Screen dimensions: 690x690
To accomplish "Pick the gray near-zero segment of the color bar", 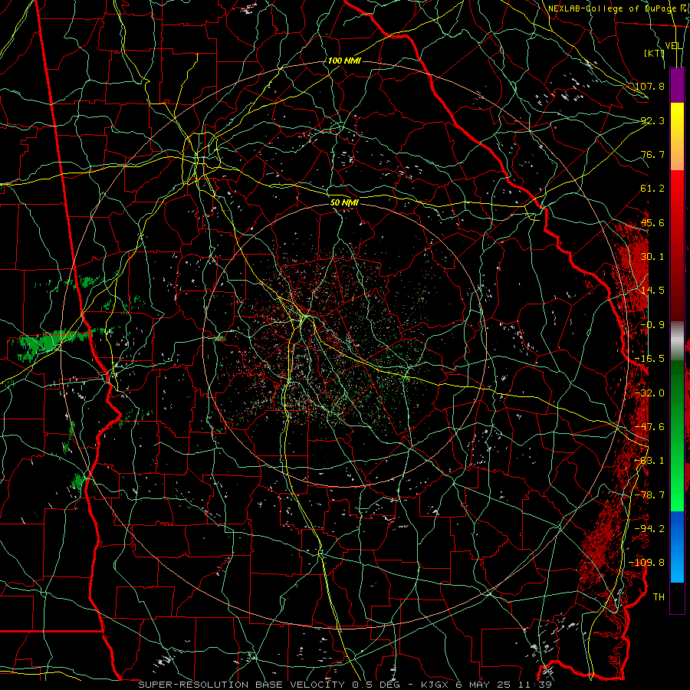I will click(677, 341).
